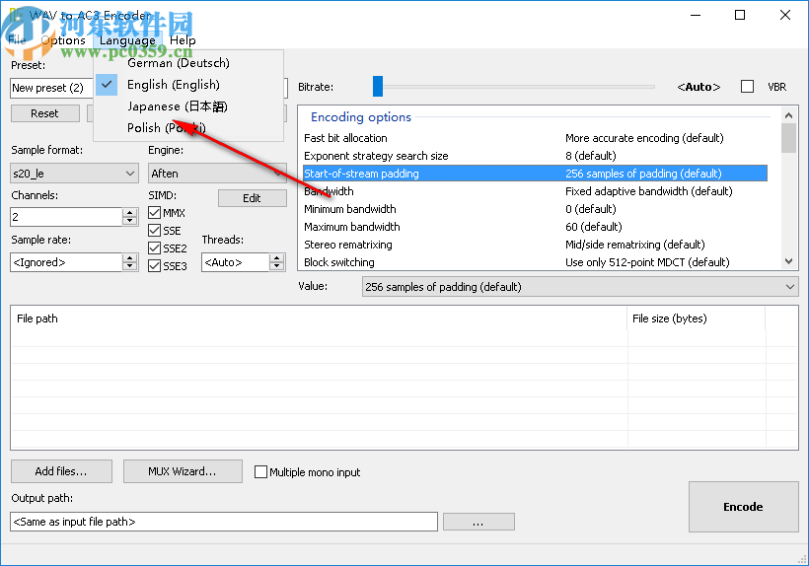Screen dimensions: 809x566
Task: Toggle the MMX SIMD checkbox
Action: 154,212
